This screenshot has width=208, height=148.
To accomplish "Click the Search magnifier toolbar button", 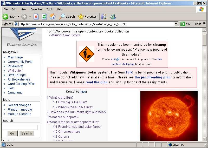I will coord(67,17).
